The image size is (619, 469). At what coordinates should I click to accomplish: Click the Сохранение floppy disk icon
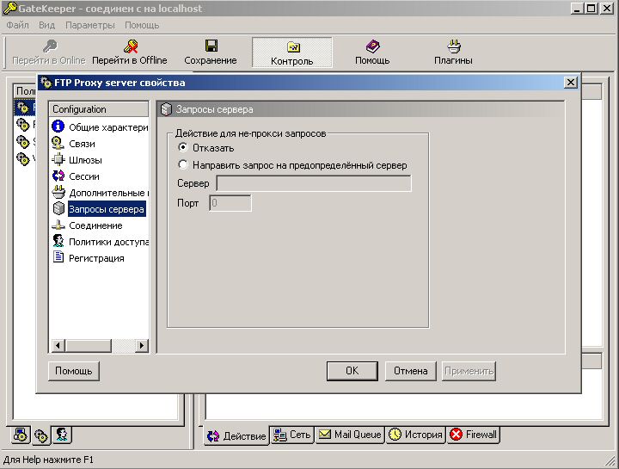(211, 46)
